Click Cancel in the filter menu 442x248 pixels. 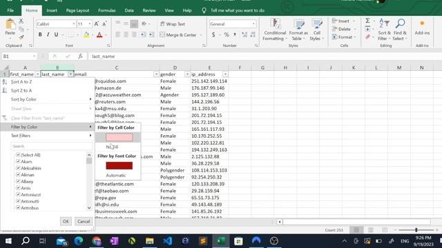(x=84, y=221)
